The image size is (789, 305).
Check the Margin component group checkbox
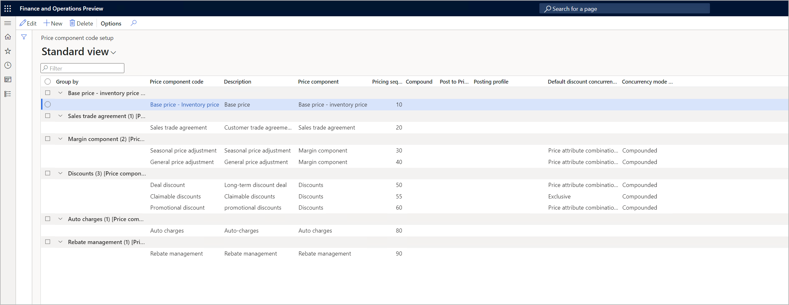click(x=48, y=139)
